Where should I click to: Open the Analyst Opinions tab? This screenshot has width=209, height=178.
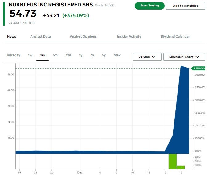coord(83,36)
